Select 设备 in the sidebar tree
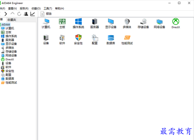194x140 pixels. tap(6, 63)
